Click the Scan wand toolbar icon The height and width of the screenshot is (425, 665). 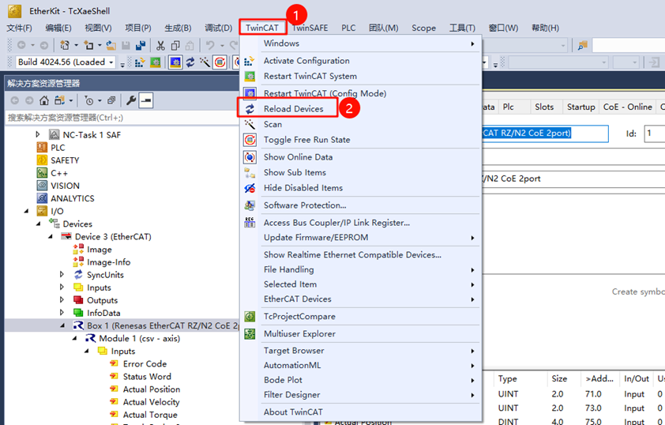[205, 62]
